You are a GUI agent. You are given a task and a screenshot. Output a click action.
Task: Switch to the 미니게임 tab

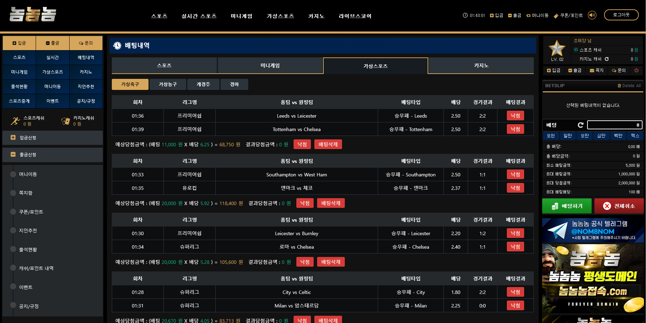click(x=270, y=66)
